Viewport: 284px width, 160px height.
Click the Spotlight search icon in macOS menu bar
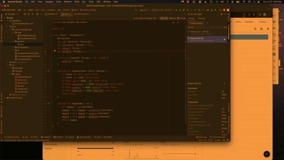tap(254, 2)
